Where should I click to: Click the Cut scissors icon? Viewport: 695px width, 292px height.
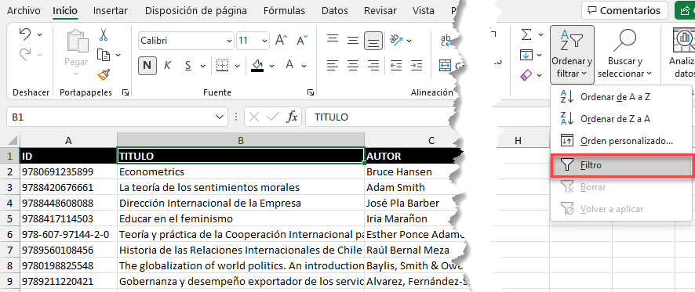(x=104, y=35)
